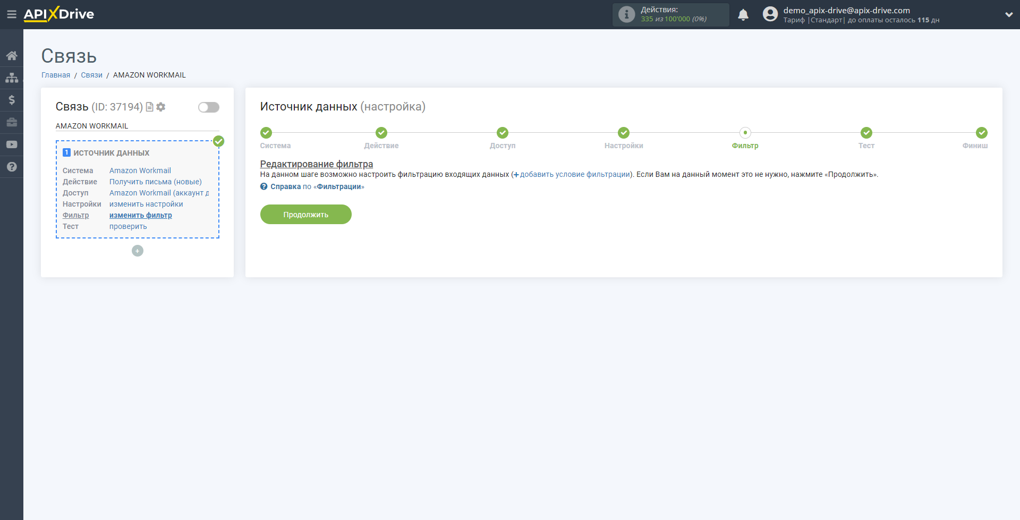The image size is (1020, 520).
Task: Go to the Настройки step
Action: (624, 133)
